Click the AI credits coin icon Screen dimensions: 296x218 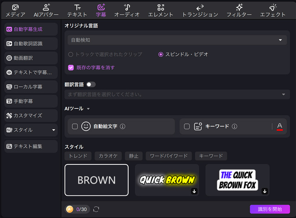[x=70, y=209]
